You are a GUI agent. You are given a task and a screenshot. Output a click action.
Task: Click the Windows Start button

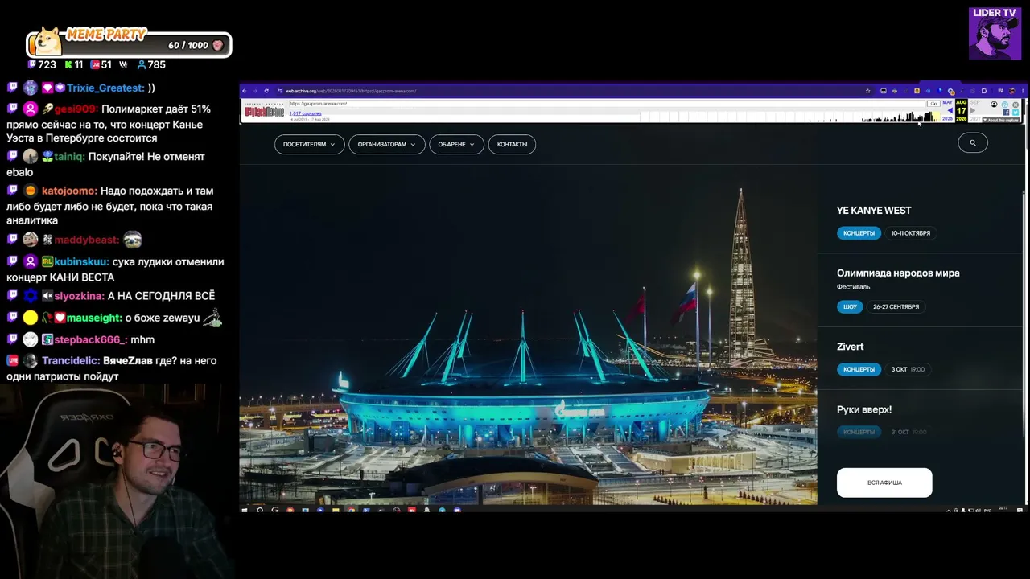coord(245,510)
